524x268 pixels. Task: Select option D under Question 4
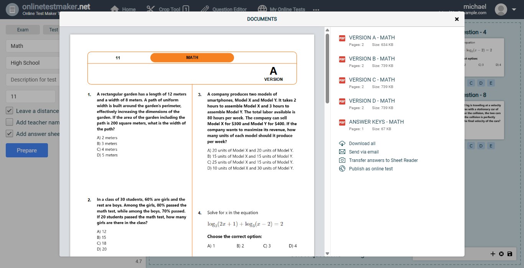tap(481, 83)
